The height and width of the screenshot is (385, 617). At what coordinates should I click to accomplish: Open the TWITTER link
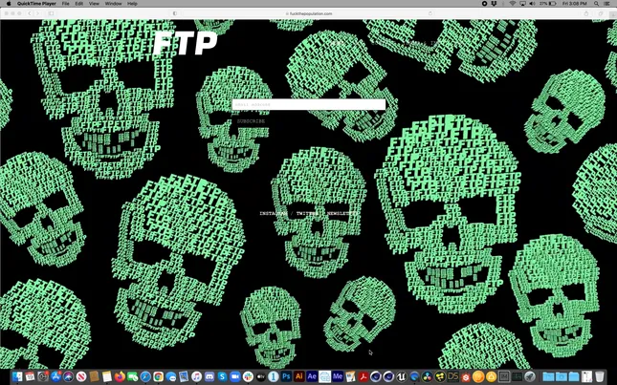(307, 213)
